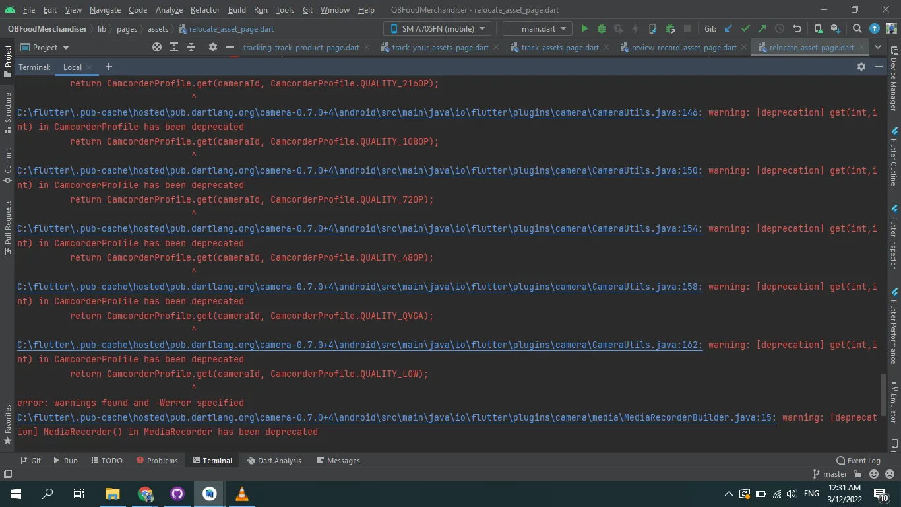Image resolution: width=901 pixels, height=507 pixels.
Task: Select the relocate_asset_page.dart editor tab
Action: (811, 48)
